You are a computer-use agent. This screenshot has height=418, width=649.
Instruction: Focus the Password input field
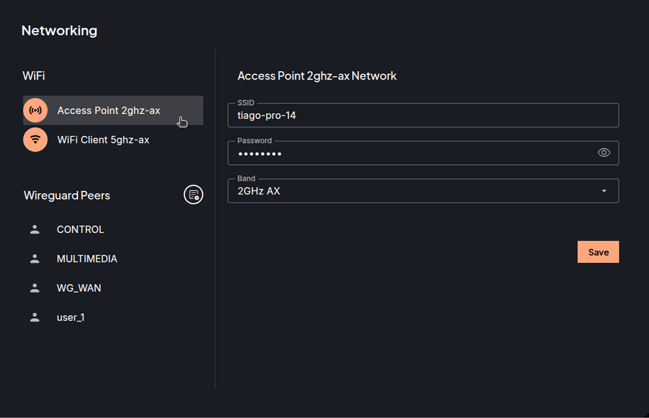(x=411, y=153)
